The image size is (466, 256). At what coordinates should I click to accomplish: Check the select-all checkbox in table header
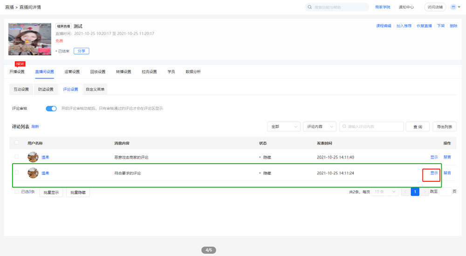[x=17, y=143]
